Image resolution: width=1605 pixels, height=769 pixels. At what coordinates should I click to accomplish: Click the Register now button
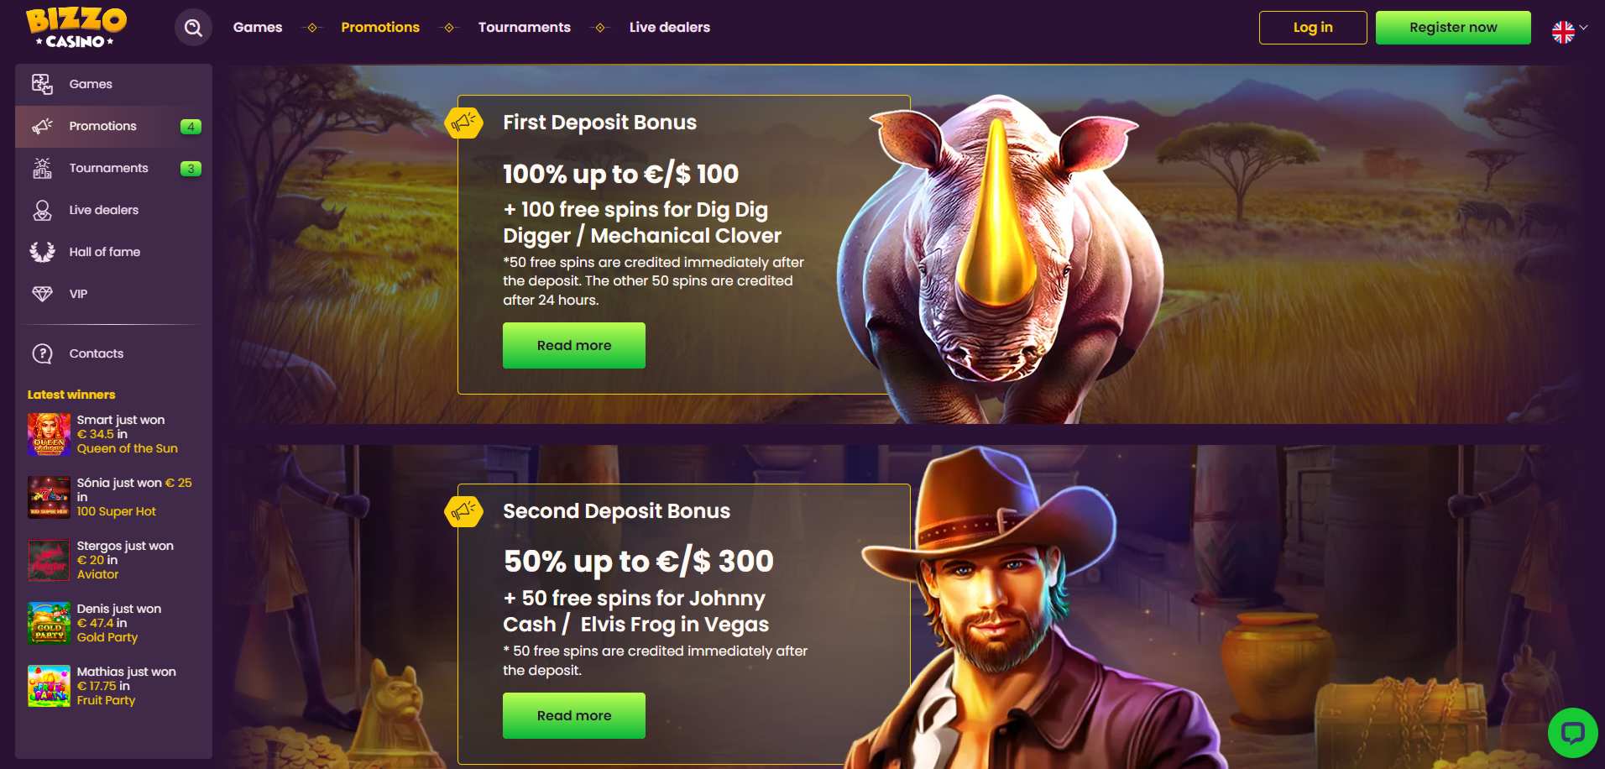1453,28
